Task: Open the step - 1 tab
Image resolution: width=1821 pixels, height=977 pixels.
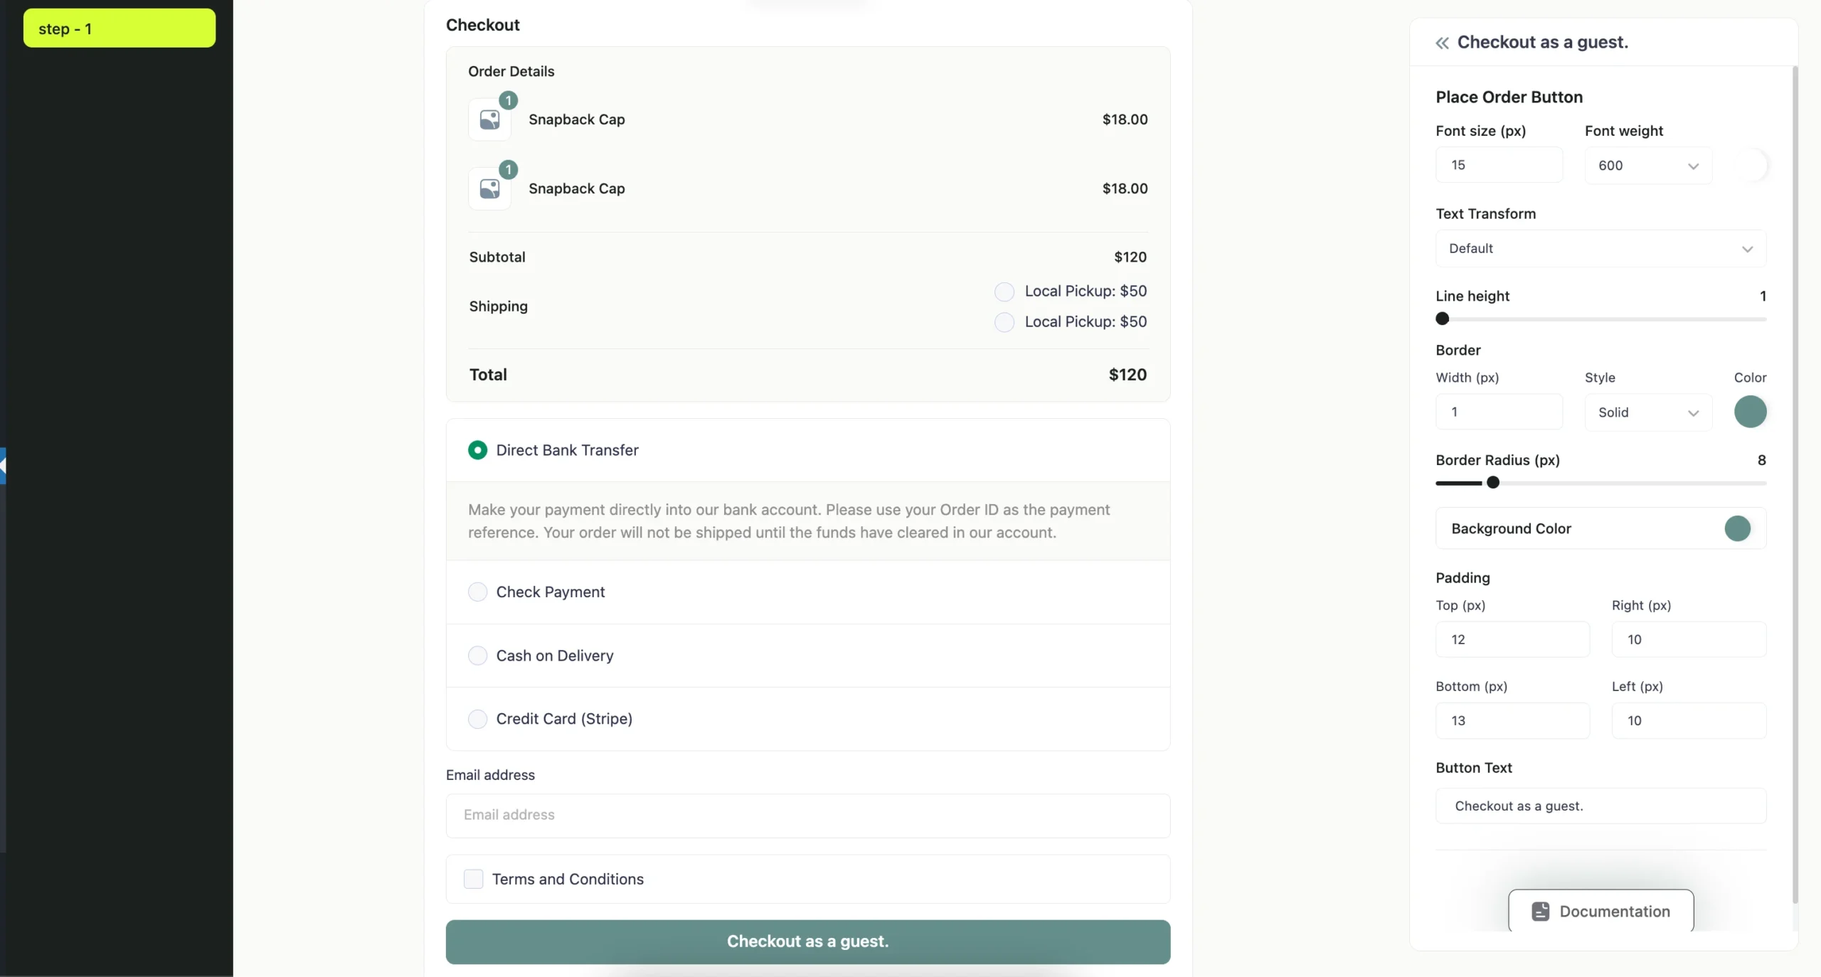Action: click(120, 28)
